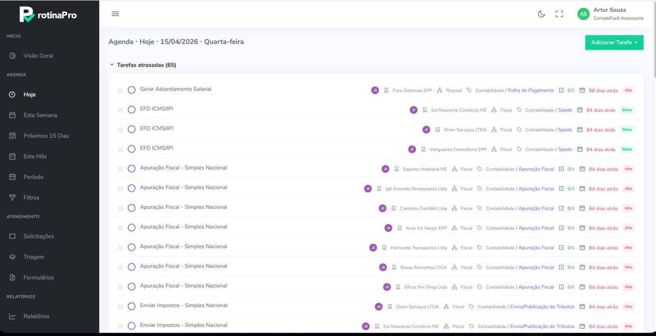The width and height of the screenshot is (656, 336).
Task: Open Artur Souza profile menu
Action: [609, 10]
